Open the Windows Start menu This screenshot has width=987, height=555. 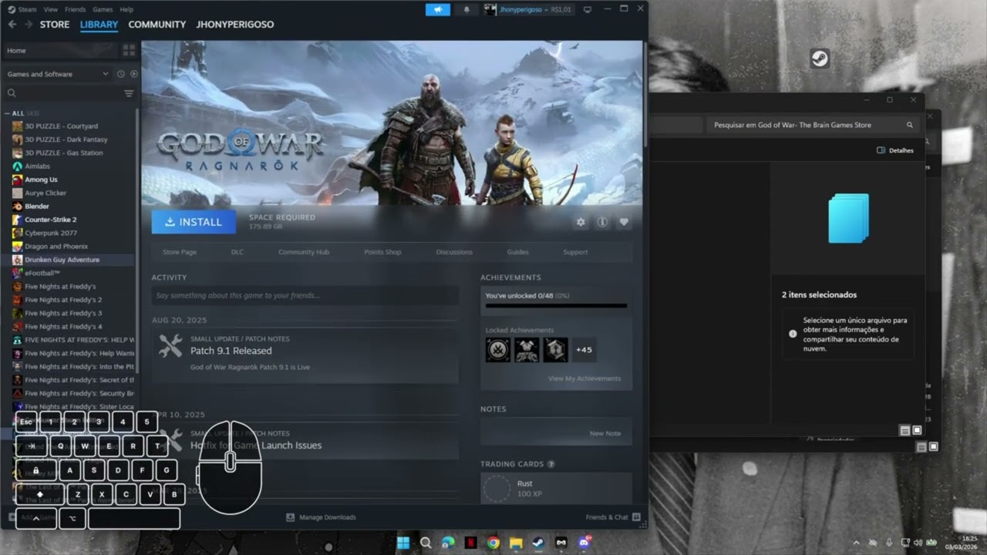403,543
